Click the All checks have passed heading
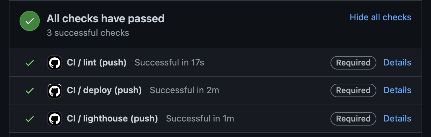Image resolution: width=431 pixels, height=137 pixels. pyautogui.click(x=106, y=18)
